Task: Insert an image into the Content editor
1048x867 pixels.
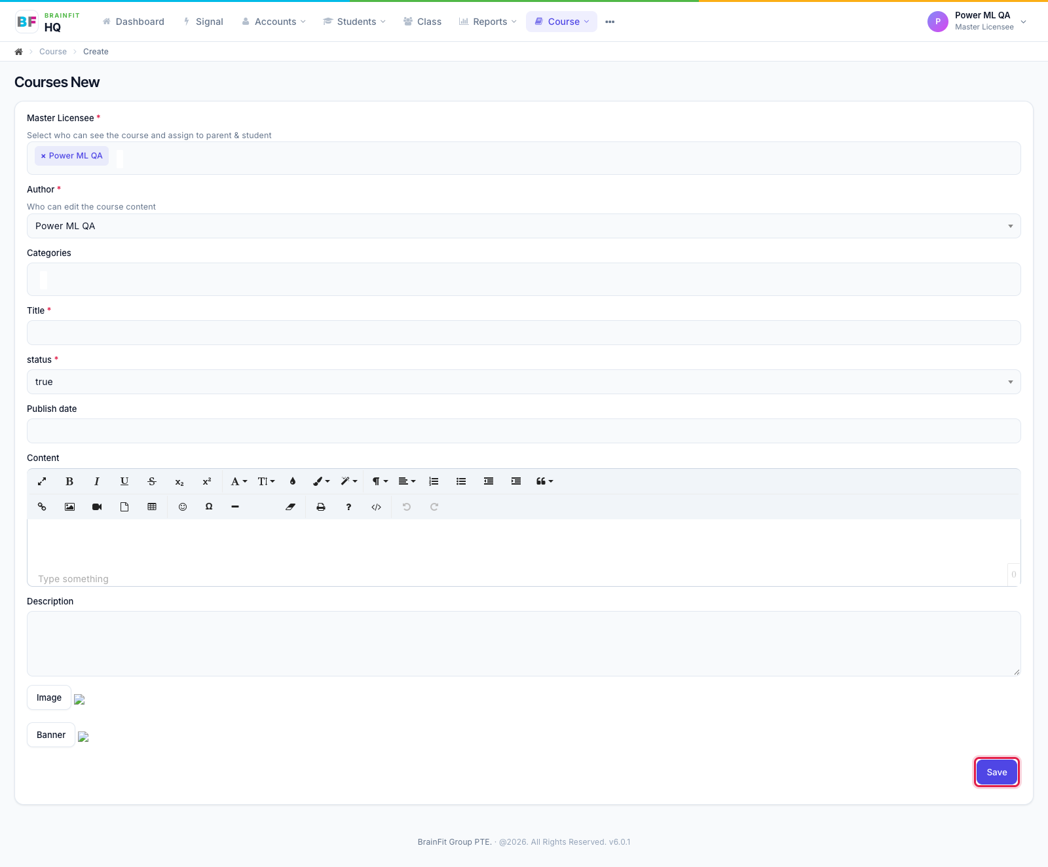Action: pyautogui.click(x=69, y=507)
